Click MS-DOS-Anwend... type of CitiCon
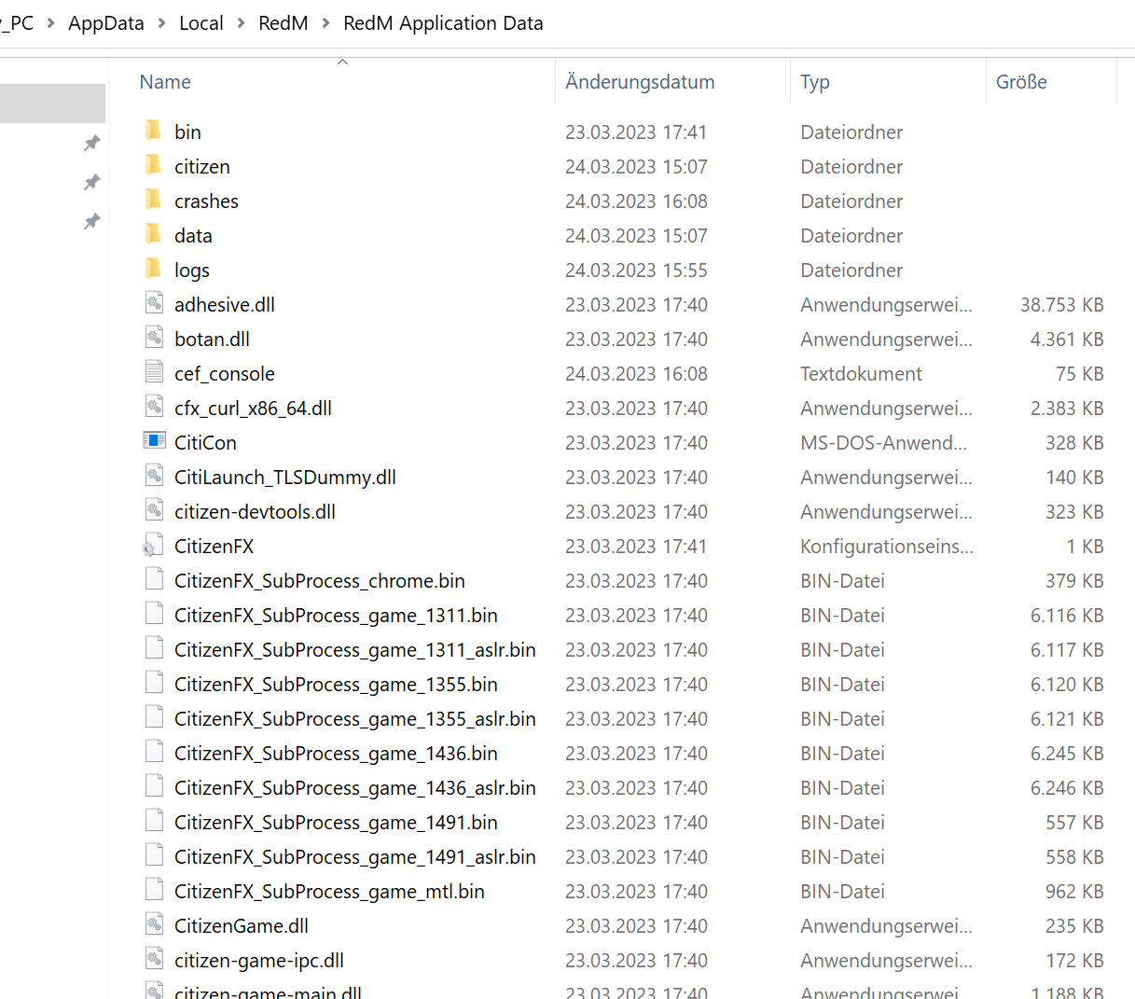Screen dimensions: 1135x999 884,442
